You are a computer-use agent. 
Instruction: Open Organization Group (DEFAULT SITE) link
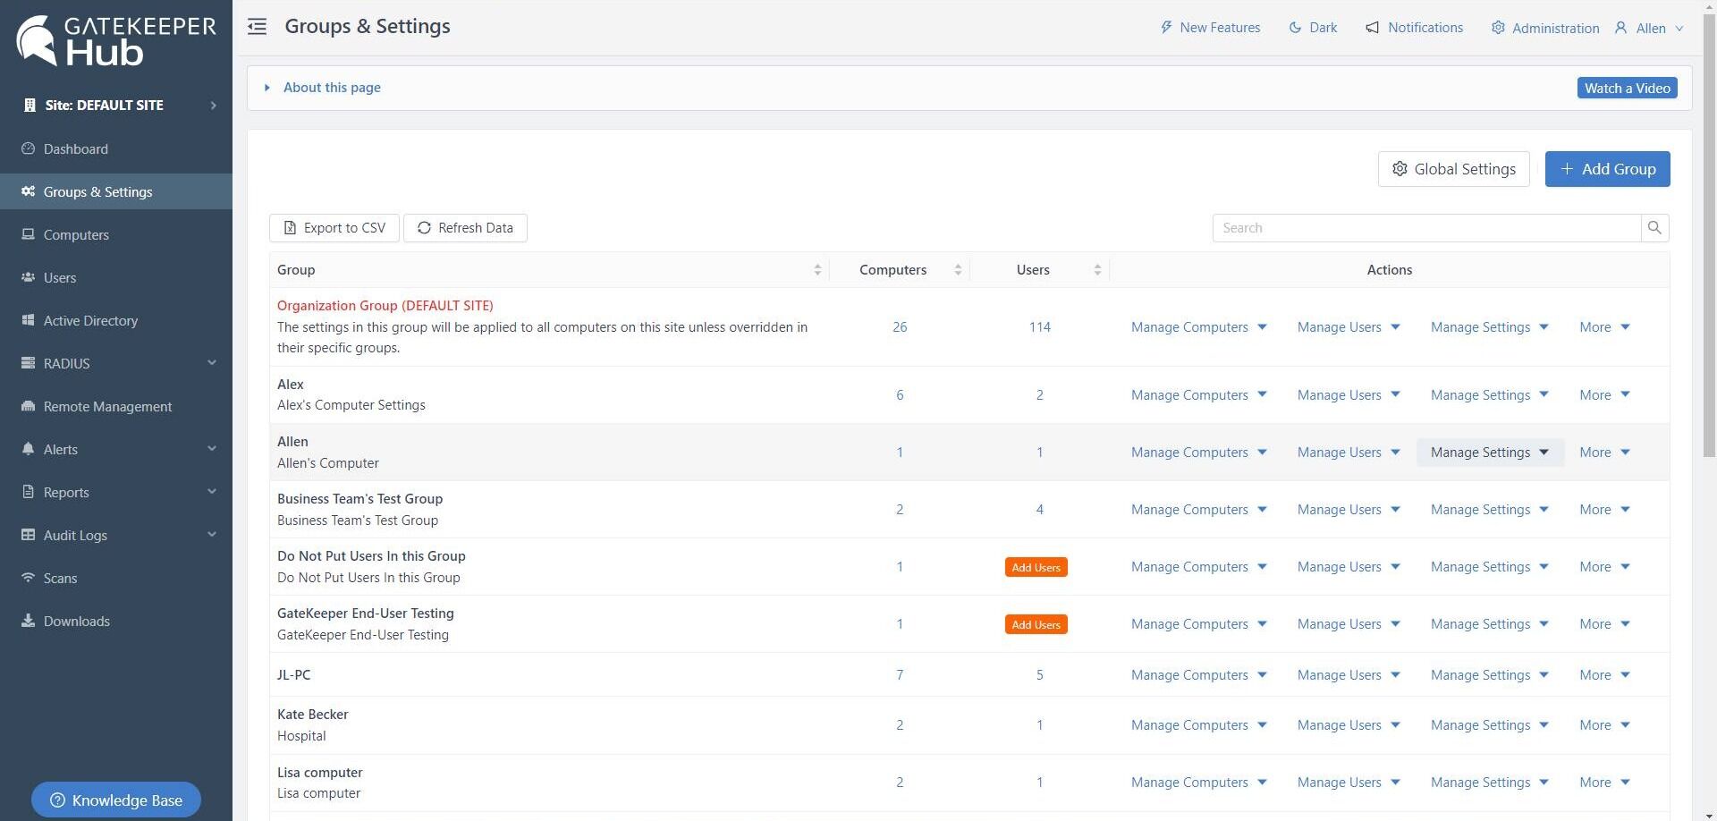[x=385, y=306]
